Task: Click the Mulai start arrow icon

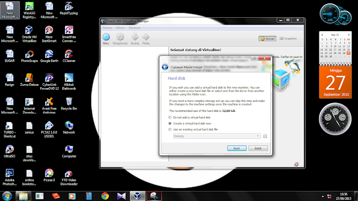Action: click(145, 37)
